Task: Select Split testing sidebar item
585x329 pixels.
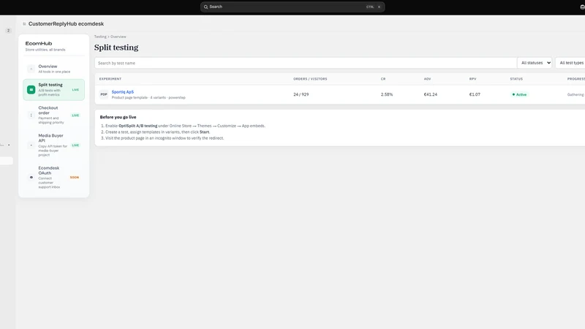Action: click(x=53, y=89)
